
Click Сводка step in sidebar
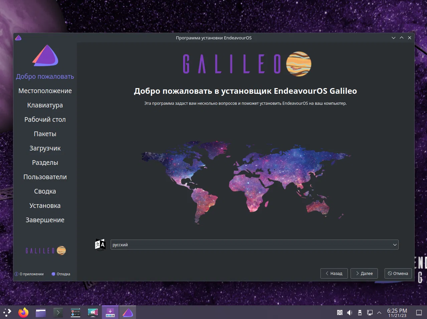coord(45,191)
